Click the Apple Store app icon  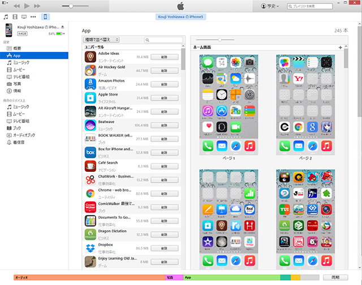(x=90, y=98)
